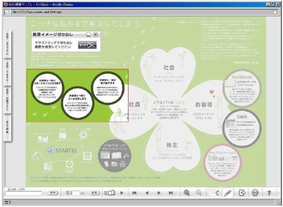This screenshot has width=283, height=207.
Task: Click the ActiBook circle on the page
Action: pyautogui.click(x=242, y=89)
